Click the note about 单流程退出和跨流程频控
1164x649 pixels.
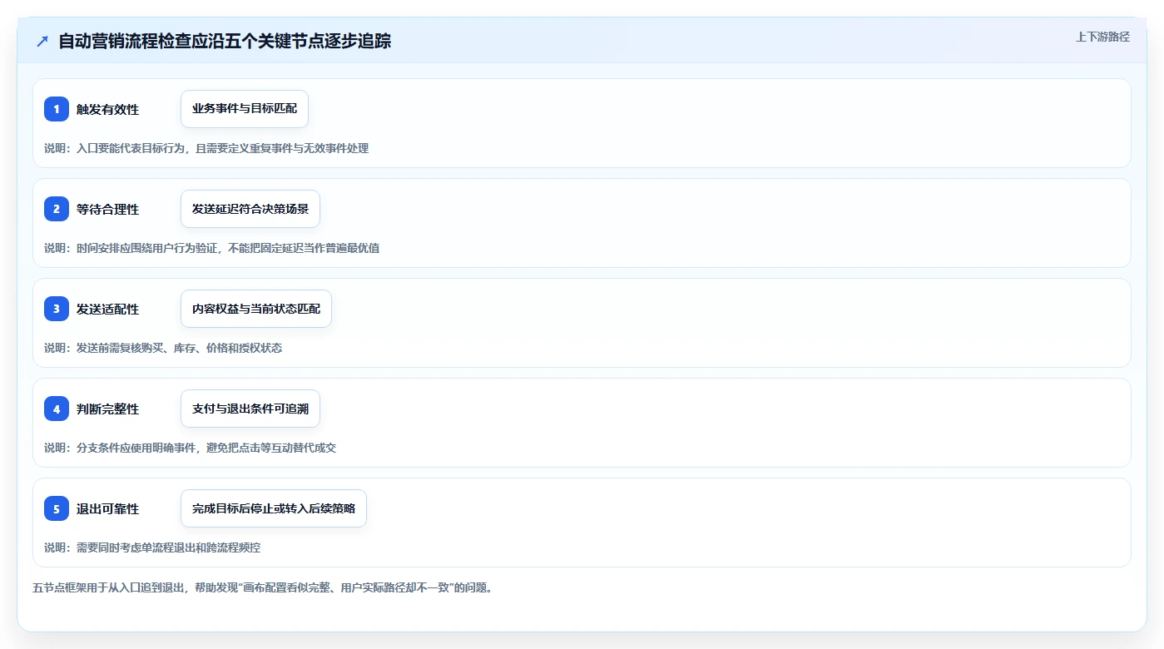[x=152, y=547]
